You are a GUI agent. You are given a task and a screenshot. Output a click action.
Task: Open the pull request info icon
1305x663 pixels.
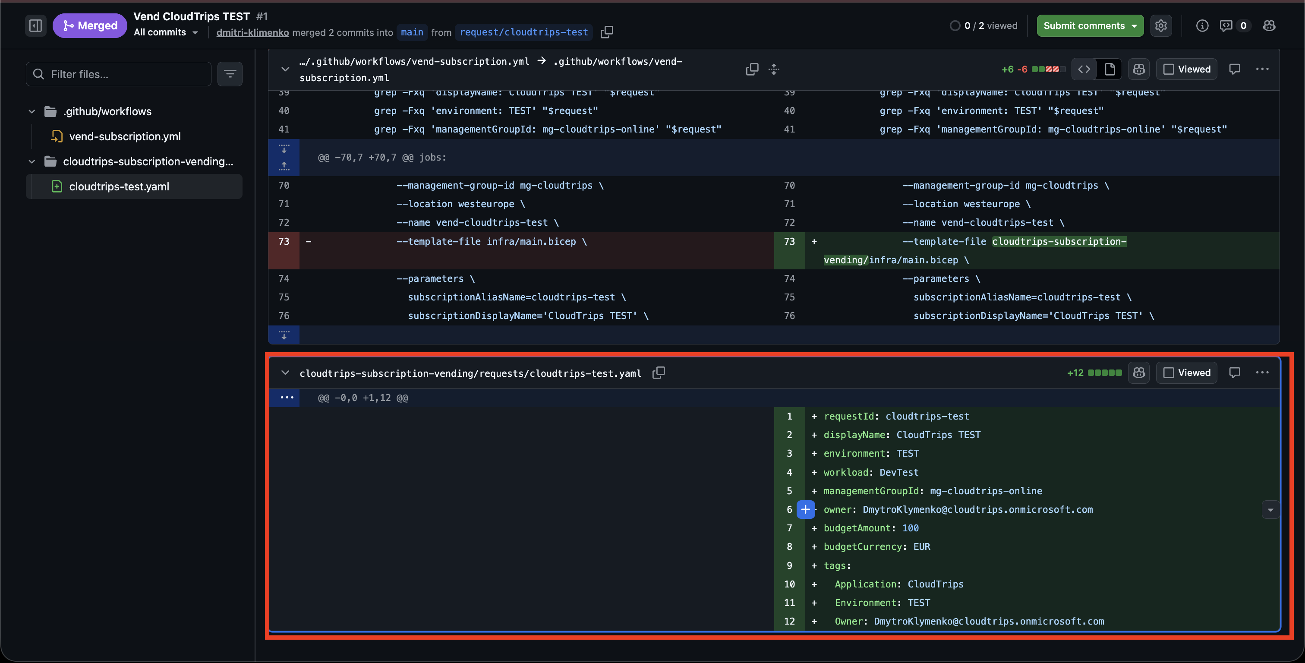click(x=1202, y=25)
